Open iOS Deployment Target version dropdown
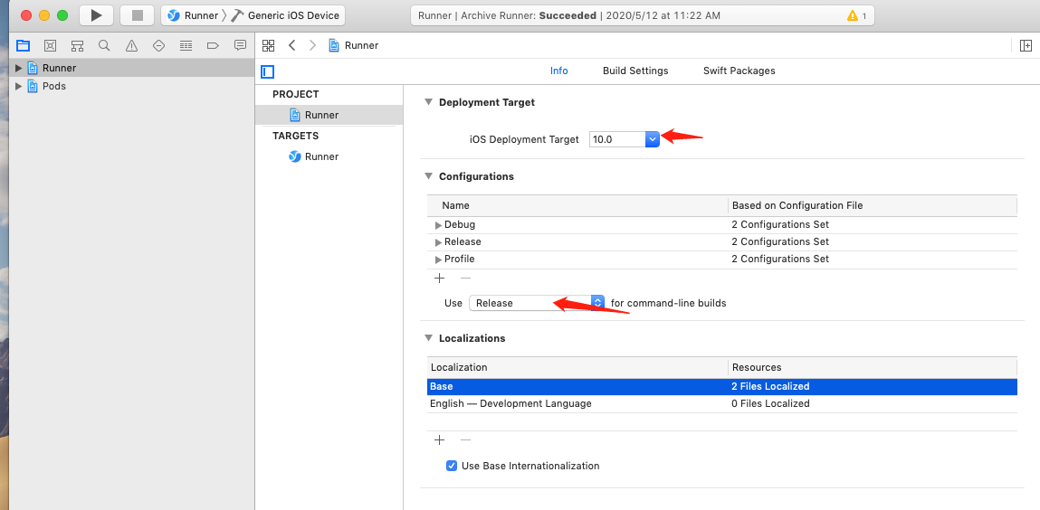Screen dimensions: 1040x510 tap(652, 139)
